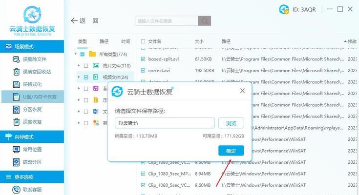Screen dimensions: 359x195
Task: Click the U盘/内存卡恢复 card icon
Action: pyautogui.click(x=16, y=97)
